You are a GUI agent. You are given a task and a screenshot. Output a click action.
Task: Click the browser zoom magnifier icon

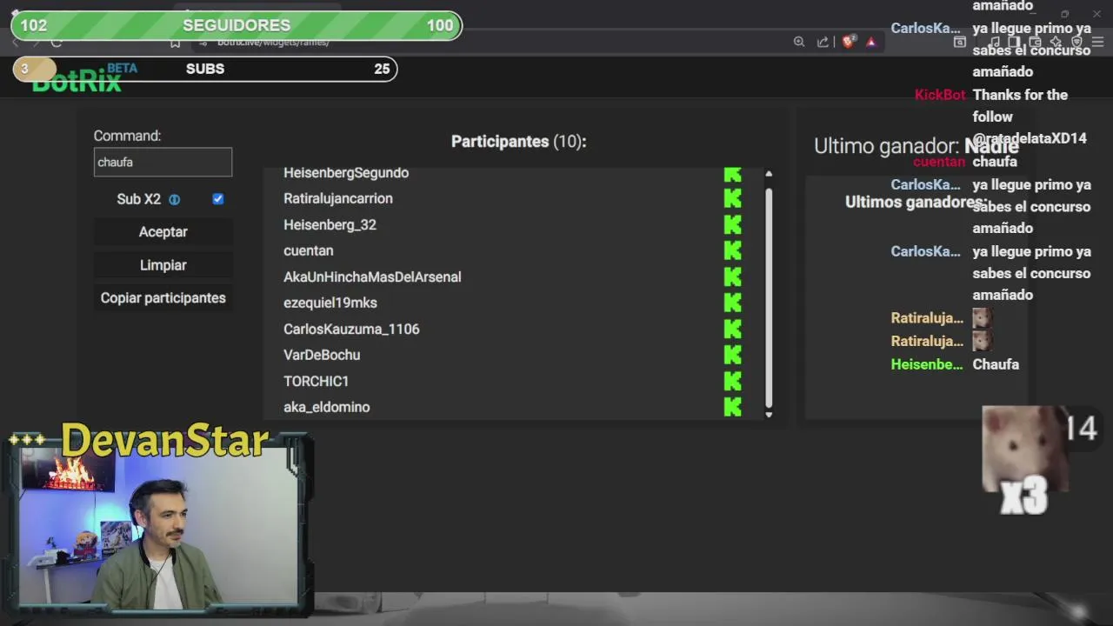pos(799,42)
